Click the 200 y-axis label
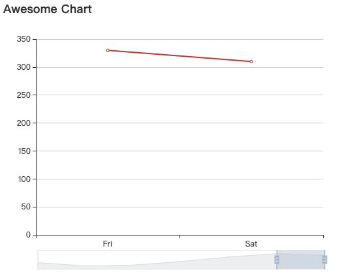359x274 pixels. 23,123
